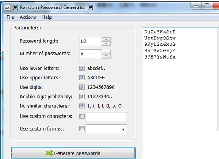Focus the custom characters text field
This screenshot has width=219, height=159.
[106, 117]
